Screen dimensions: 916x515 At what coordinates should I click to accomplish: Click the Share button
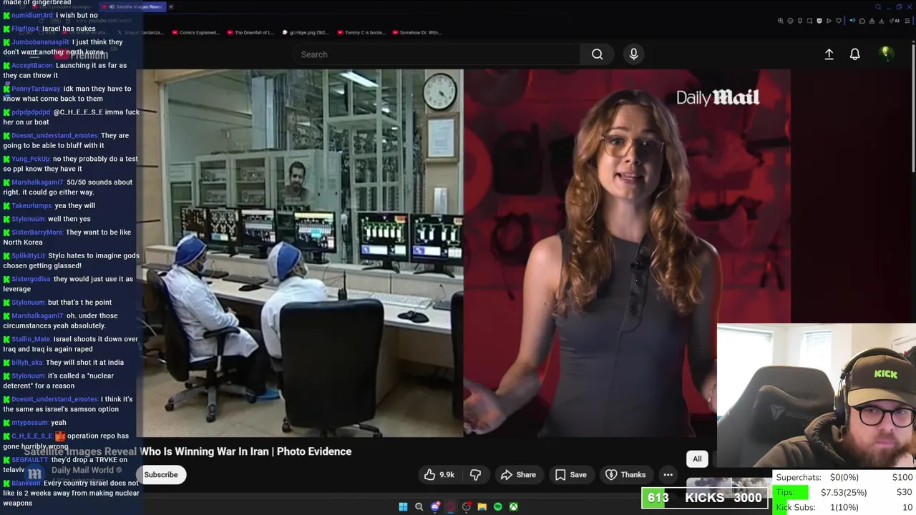(x=518, y=474)
